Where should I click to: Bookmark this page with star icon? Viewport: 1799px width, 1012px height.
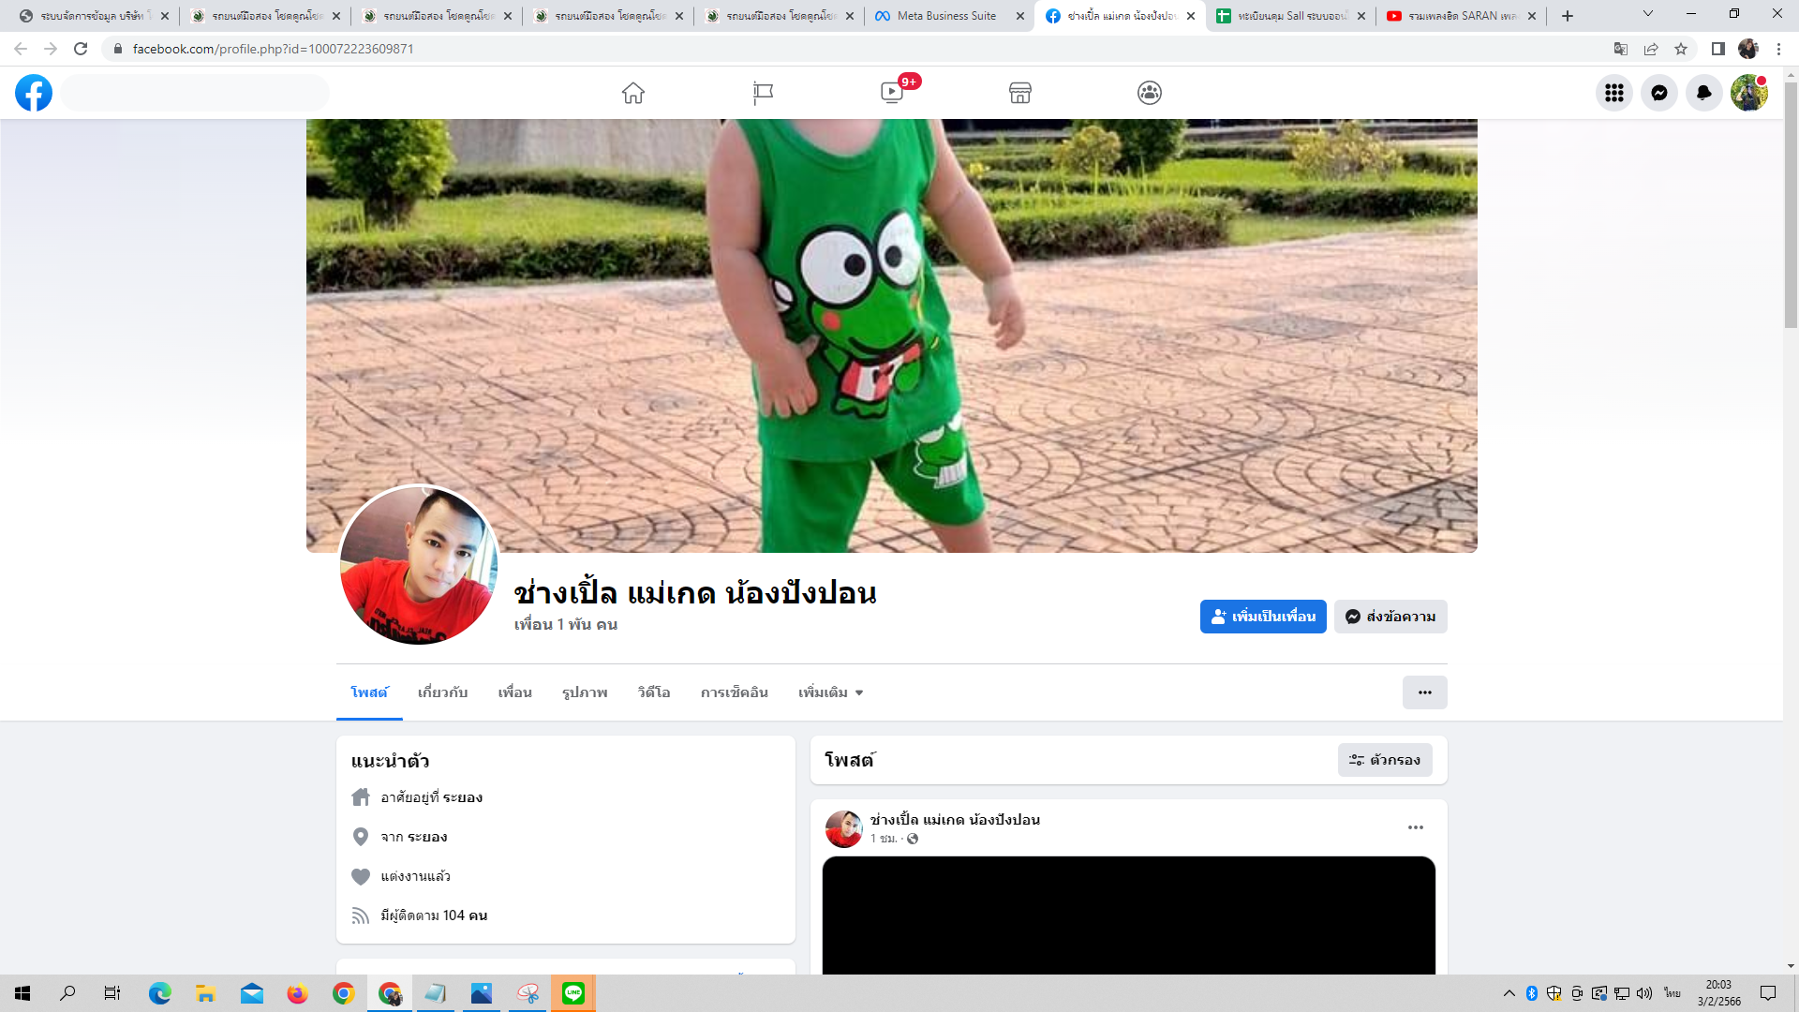pos(1681,49)
